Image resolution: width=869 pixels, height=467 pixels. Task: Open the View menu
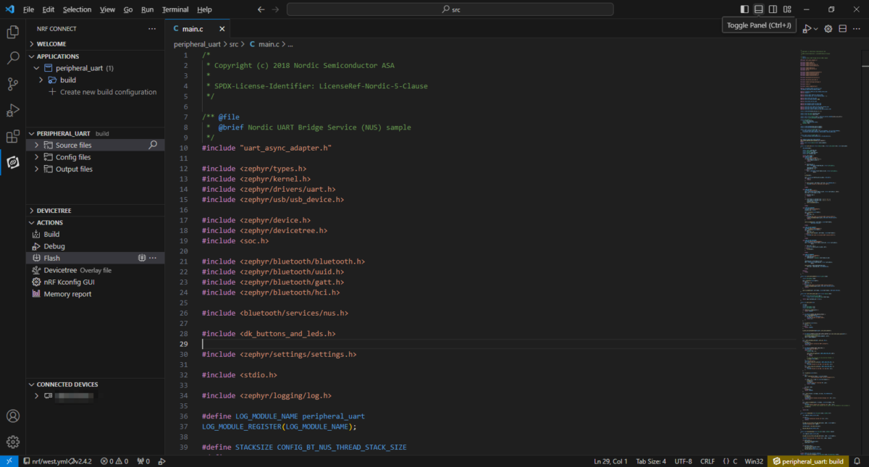pos(107,9)
